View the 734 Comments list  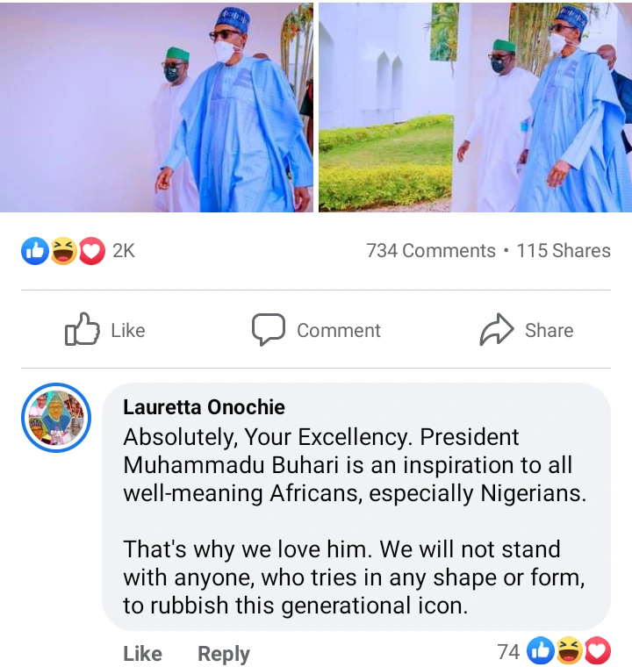(430, 251)
